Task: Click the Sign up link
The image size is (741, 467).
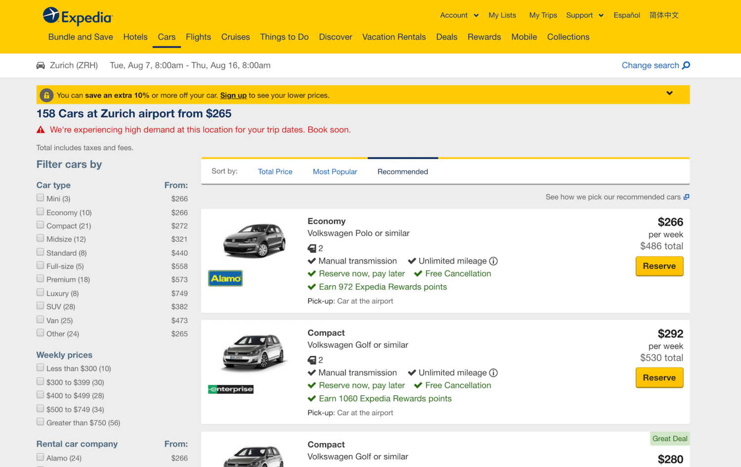Action: tap(233, 95)
